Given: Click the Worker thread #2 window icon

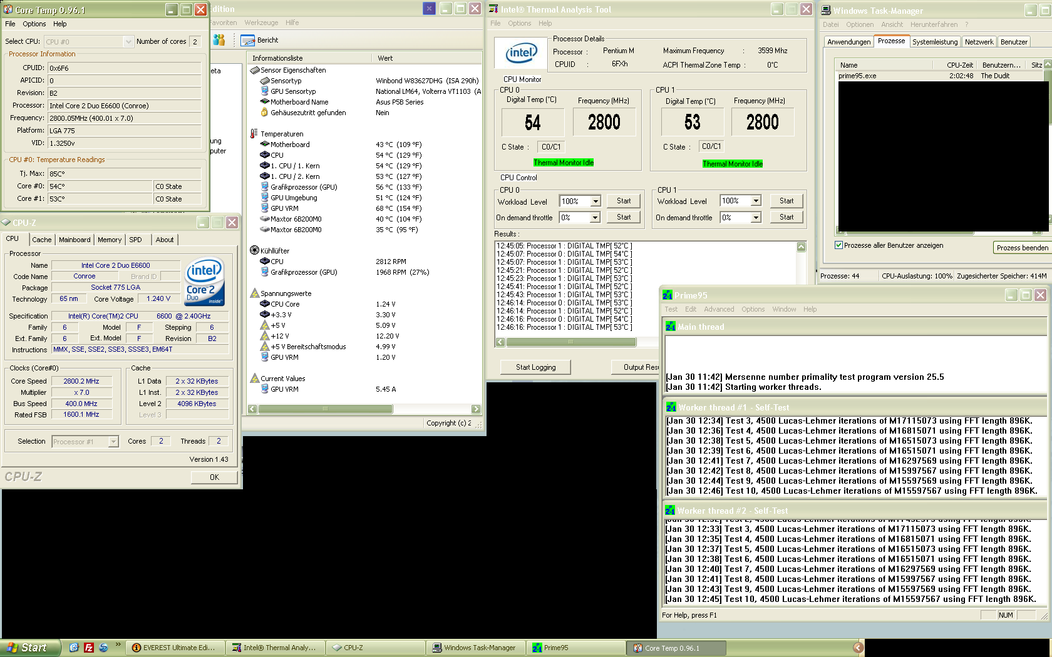Looking at the screenshot, I should [670, 511].
